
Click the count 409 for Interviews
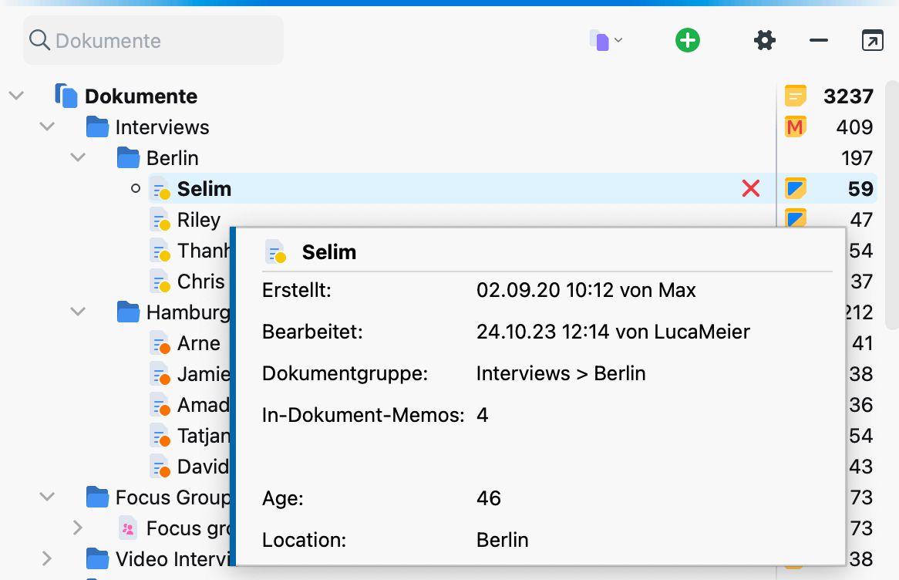854,126
